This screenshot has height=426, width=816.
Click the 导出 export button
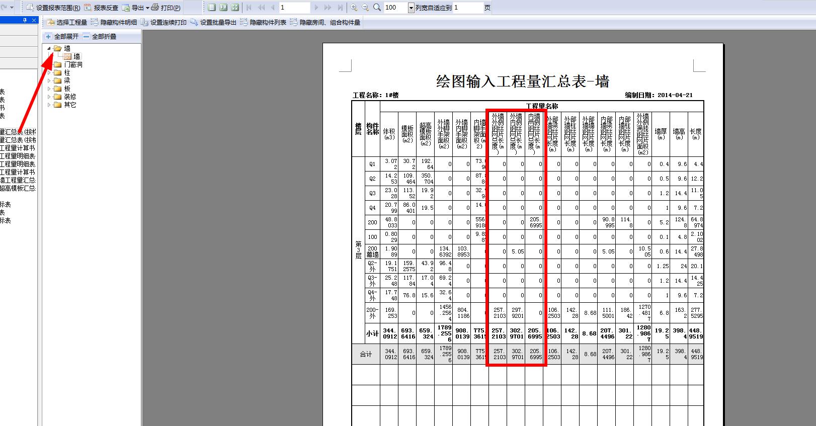pos(133,8)
